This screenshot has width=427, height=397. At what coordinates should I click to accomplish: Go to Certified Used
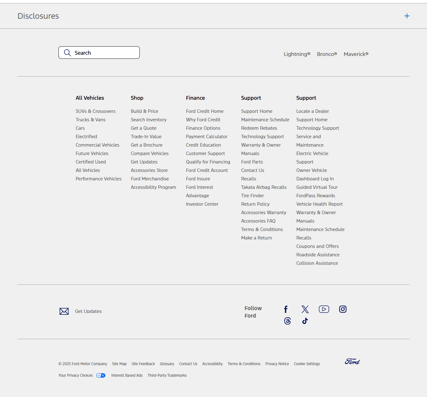(x=91, y=162)
